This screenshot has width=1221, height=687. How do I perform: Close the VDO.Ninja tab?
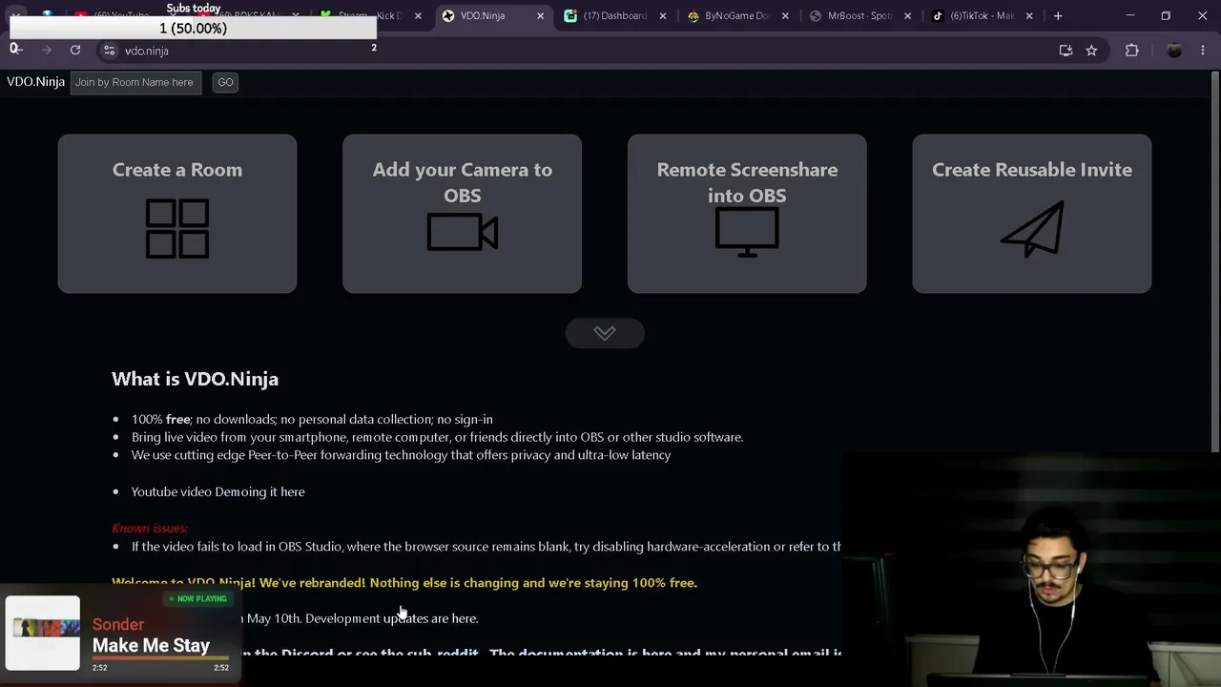(x=540, y=16)
